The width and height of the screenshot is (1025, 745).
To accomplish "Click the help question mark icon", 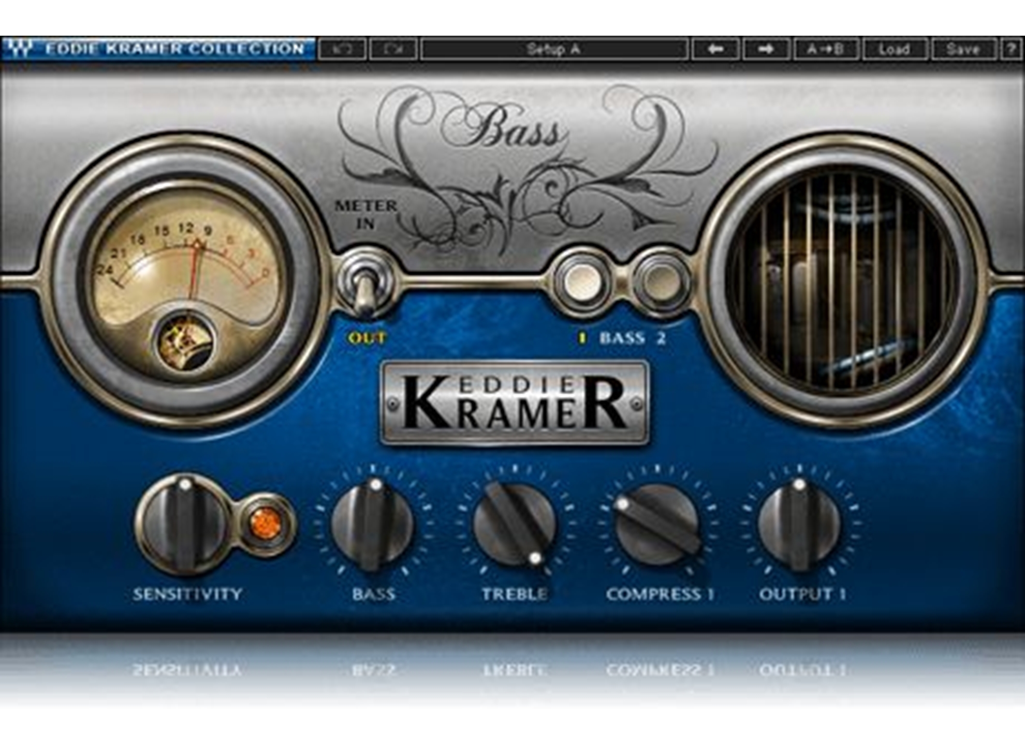I will 1009,49.
